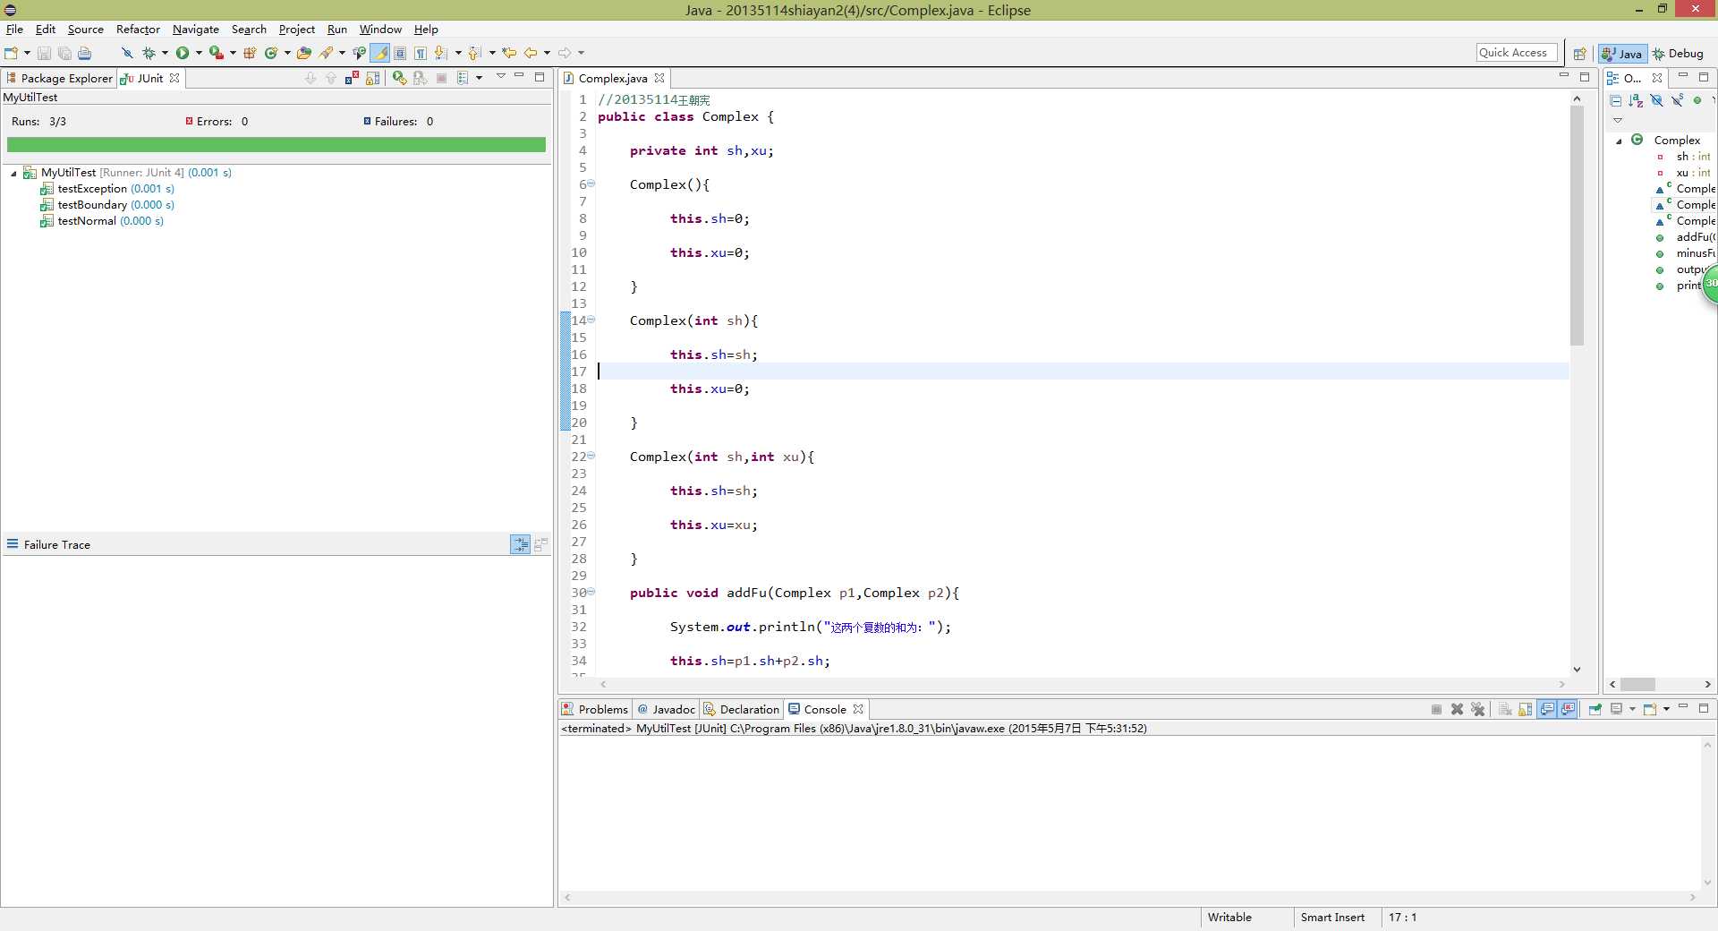
Task: Open the dropdown next to the Run button
Action: (199, 53)
